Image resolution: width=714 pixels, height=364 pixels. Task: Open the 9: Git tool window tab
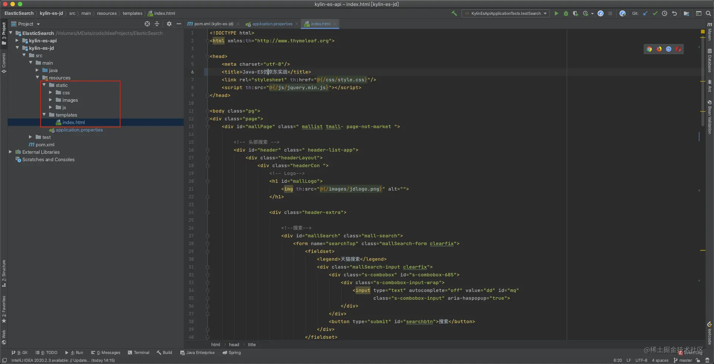(20, 353)
